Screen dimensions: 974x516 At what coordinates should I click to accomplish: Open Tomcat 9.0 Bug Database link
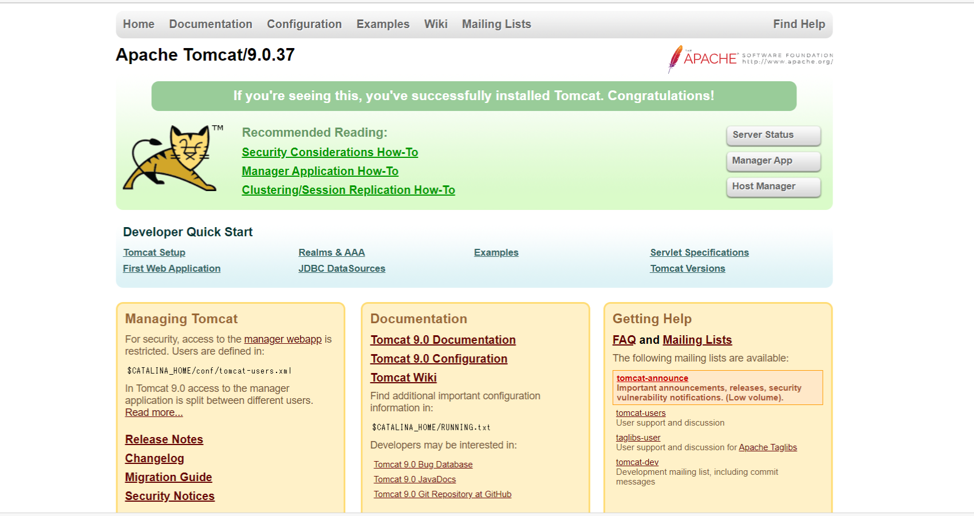(423, 465)
